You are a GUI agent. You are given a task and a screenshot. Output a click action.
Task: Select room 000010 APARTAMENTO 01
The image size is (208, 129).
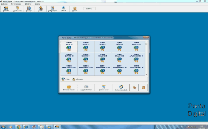[x=136, y=58]
